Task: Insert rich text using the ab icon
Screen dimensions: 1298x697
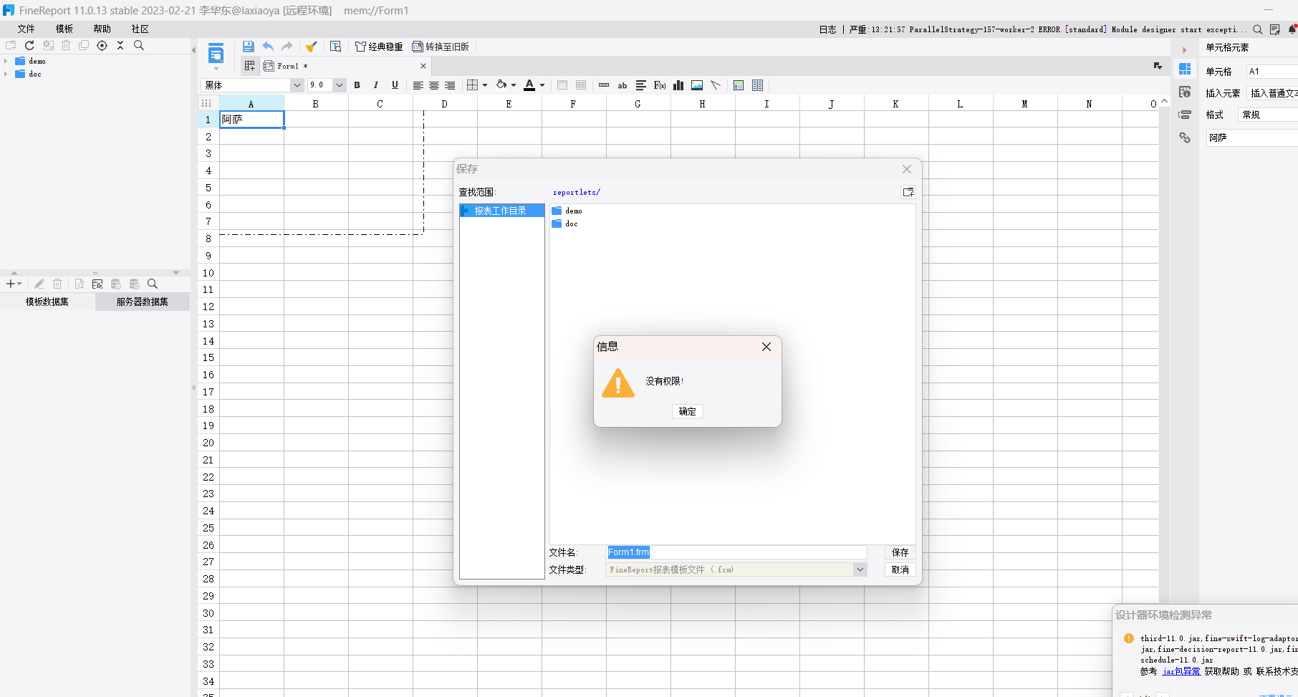Action: (622, 85)
